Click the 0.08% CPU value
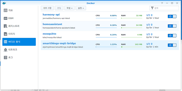182x91 pixels. coord(113,16)
